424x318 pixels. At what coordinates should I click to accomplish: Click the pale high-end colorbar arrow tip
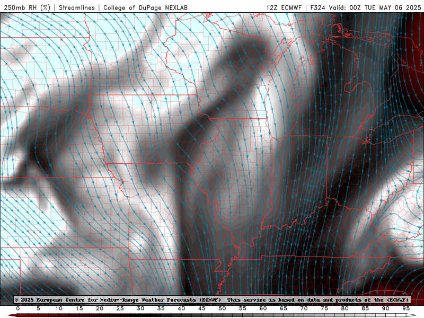412,315
